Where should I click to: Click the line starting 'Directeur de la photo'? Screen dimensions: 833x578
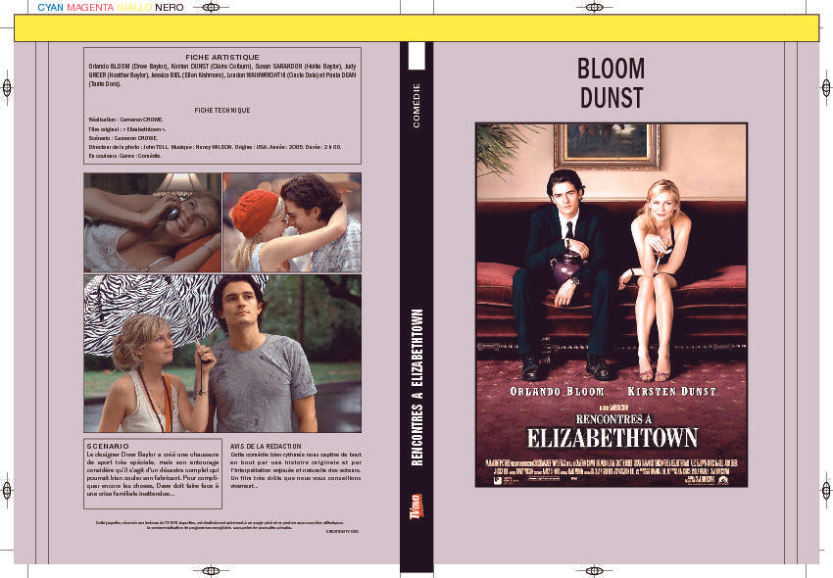coord(215,147)
